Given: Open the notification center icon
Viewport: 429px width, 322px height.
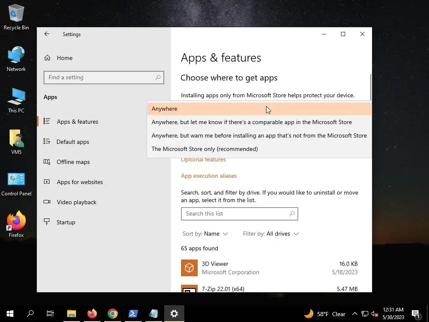Looking at the screenshot, I should pyautogui.click(x=416, y=314).
